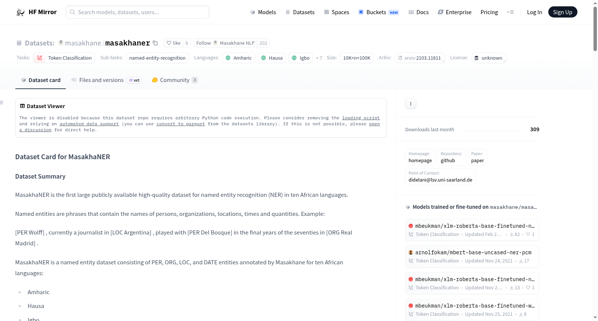Go to the Spaces page
Screen dimensions: 598x321
point(337,12)
